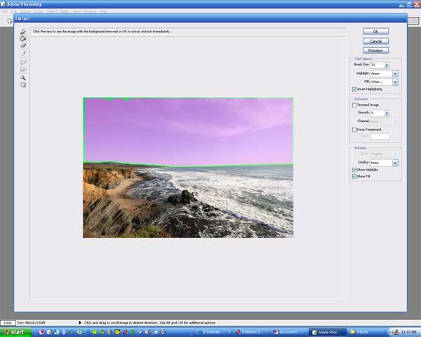Select the Eraser tool in Extract

pos(23,46)
